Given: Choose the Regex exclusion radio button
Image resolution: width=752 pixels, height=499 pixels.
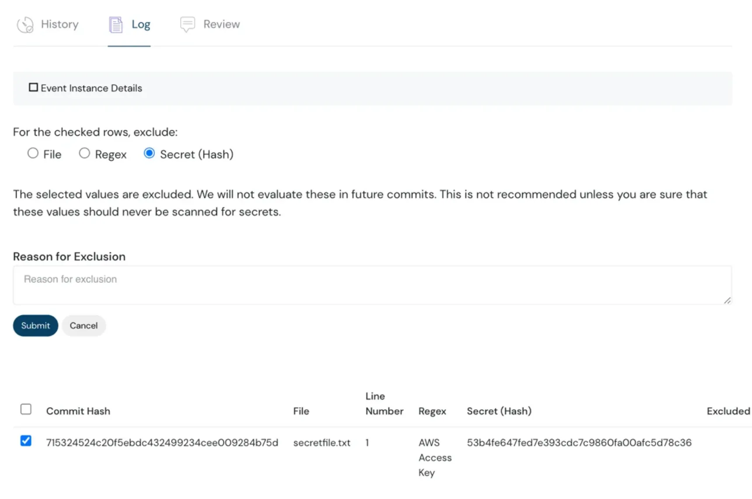Looking at the screenshot, I should tap(84, 153).
